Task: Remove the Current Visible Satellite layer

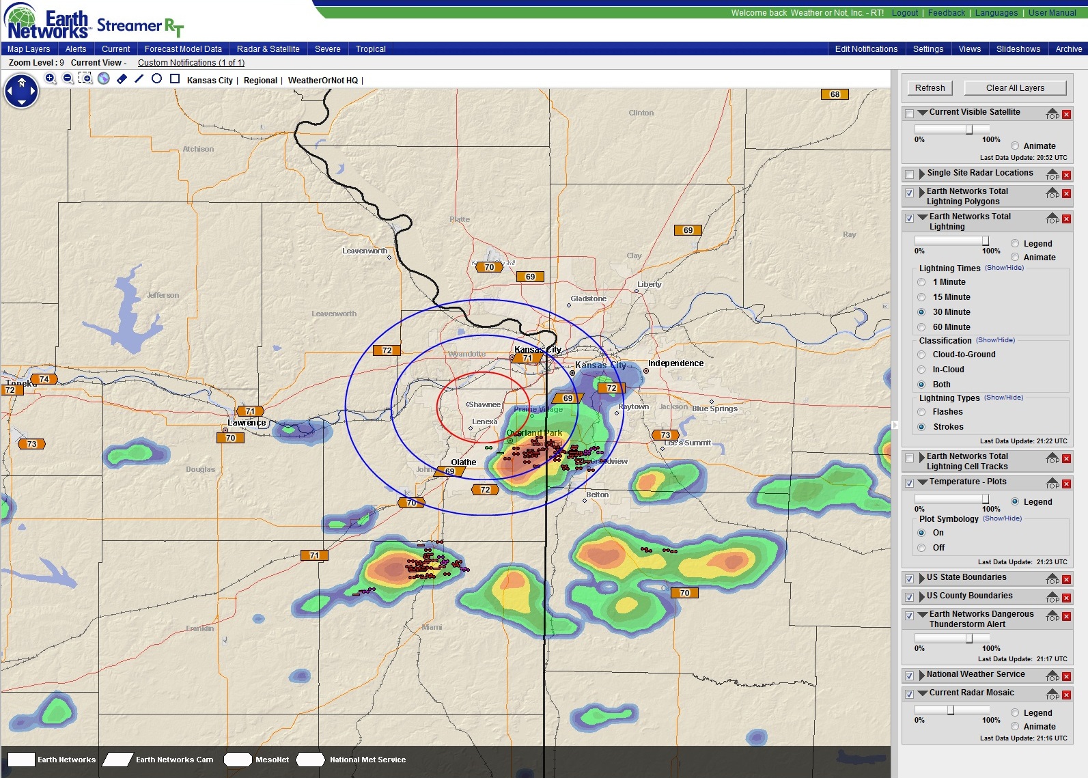Action: (x=1067, y=114)
